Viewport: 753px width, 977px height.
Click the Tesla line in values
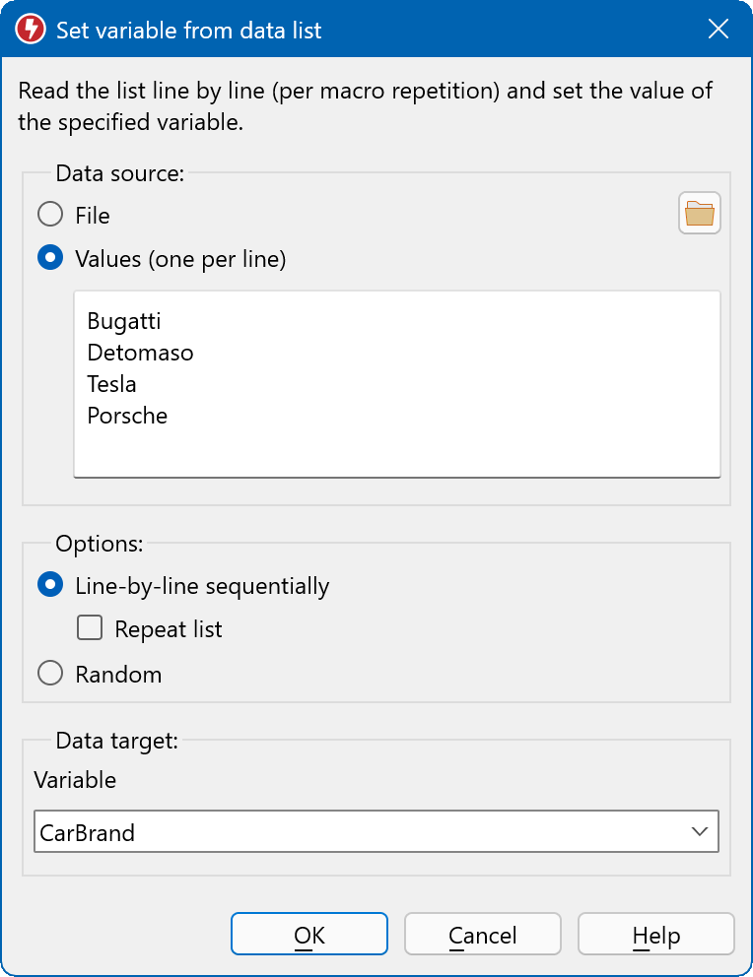point(111,384)
